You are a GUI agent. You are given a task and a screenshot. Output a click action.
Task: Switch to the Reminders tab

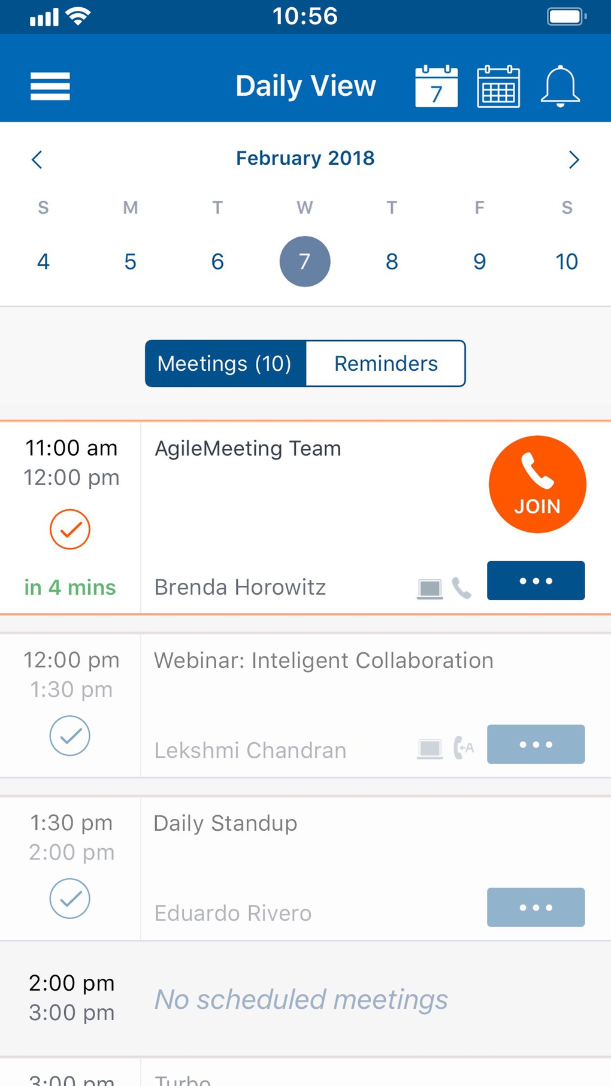(386, 364)
